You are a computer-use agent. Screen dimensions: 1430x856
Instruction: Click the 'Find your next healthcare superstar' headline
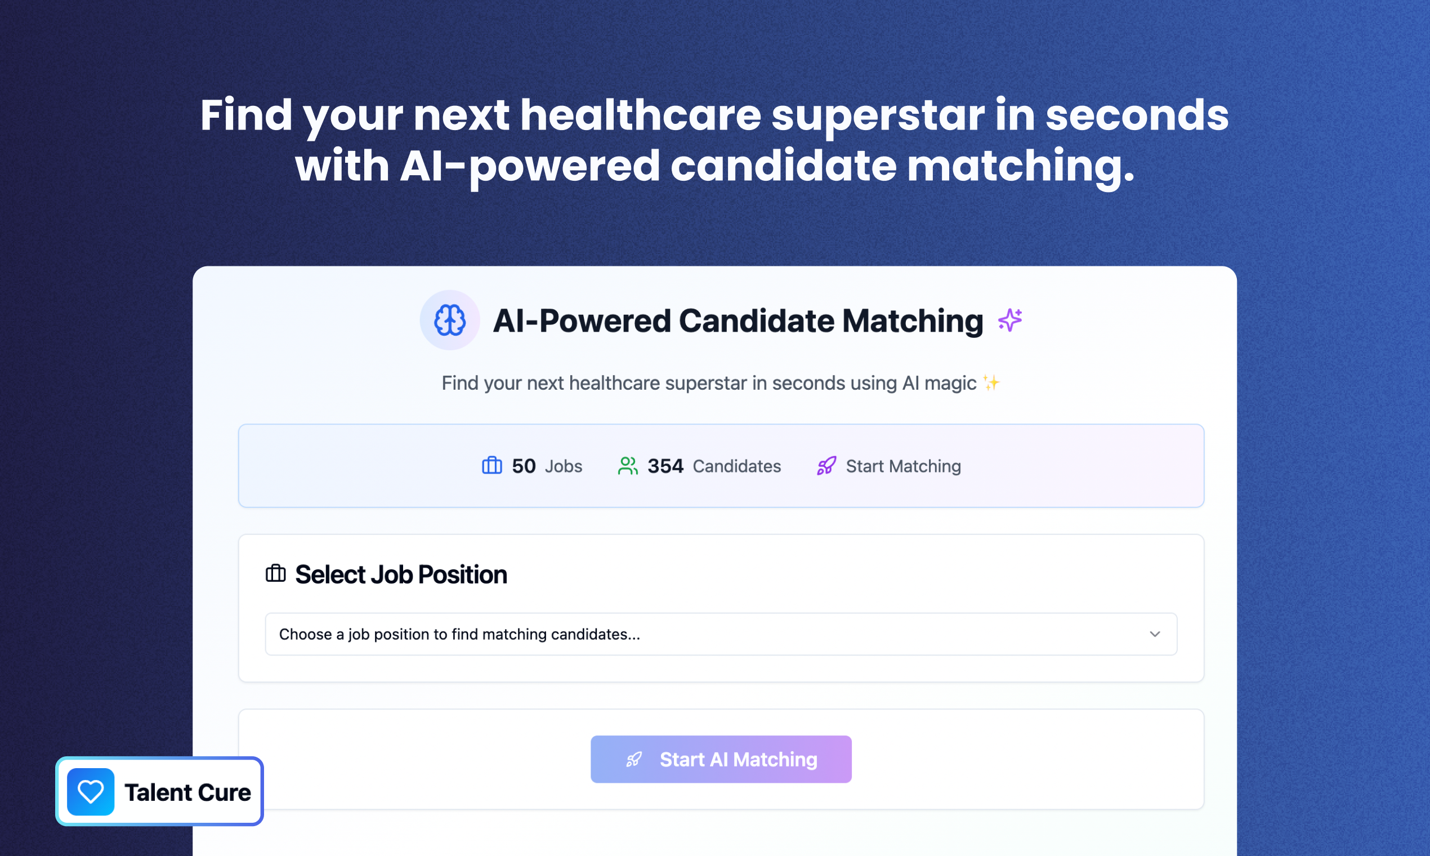[714, 140]
